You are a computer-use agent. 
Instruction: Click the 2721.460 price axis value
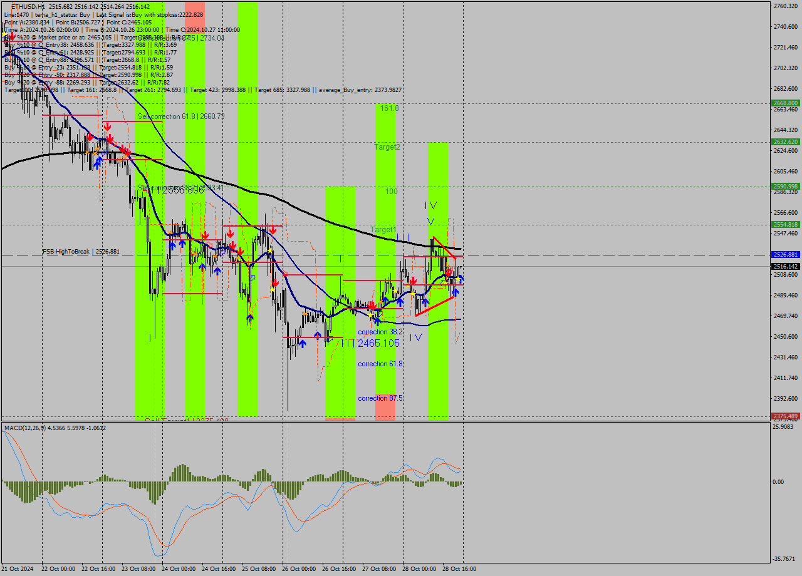point(786,47)
